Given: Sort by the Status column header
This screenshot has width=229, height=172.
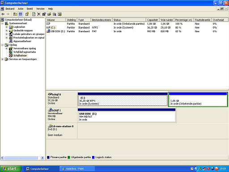Looking at the screenshot, I should pyautogui.click(x=129, y=20).
